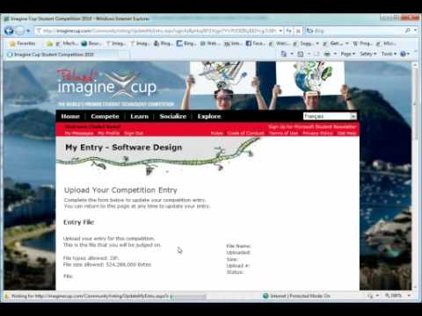Click 'My Entry - Software Design' heading

pyautogui.click(x=124, y=147)
